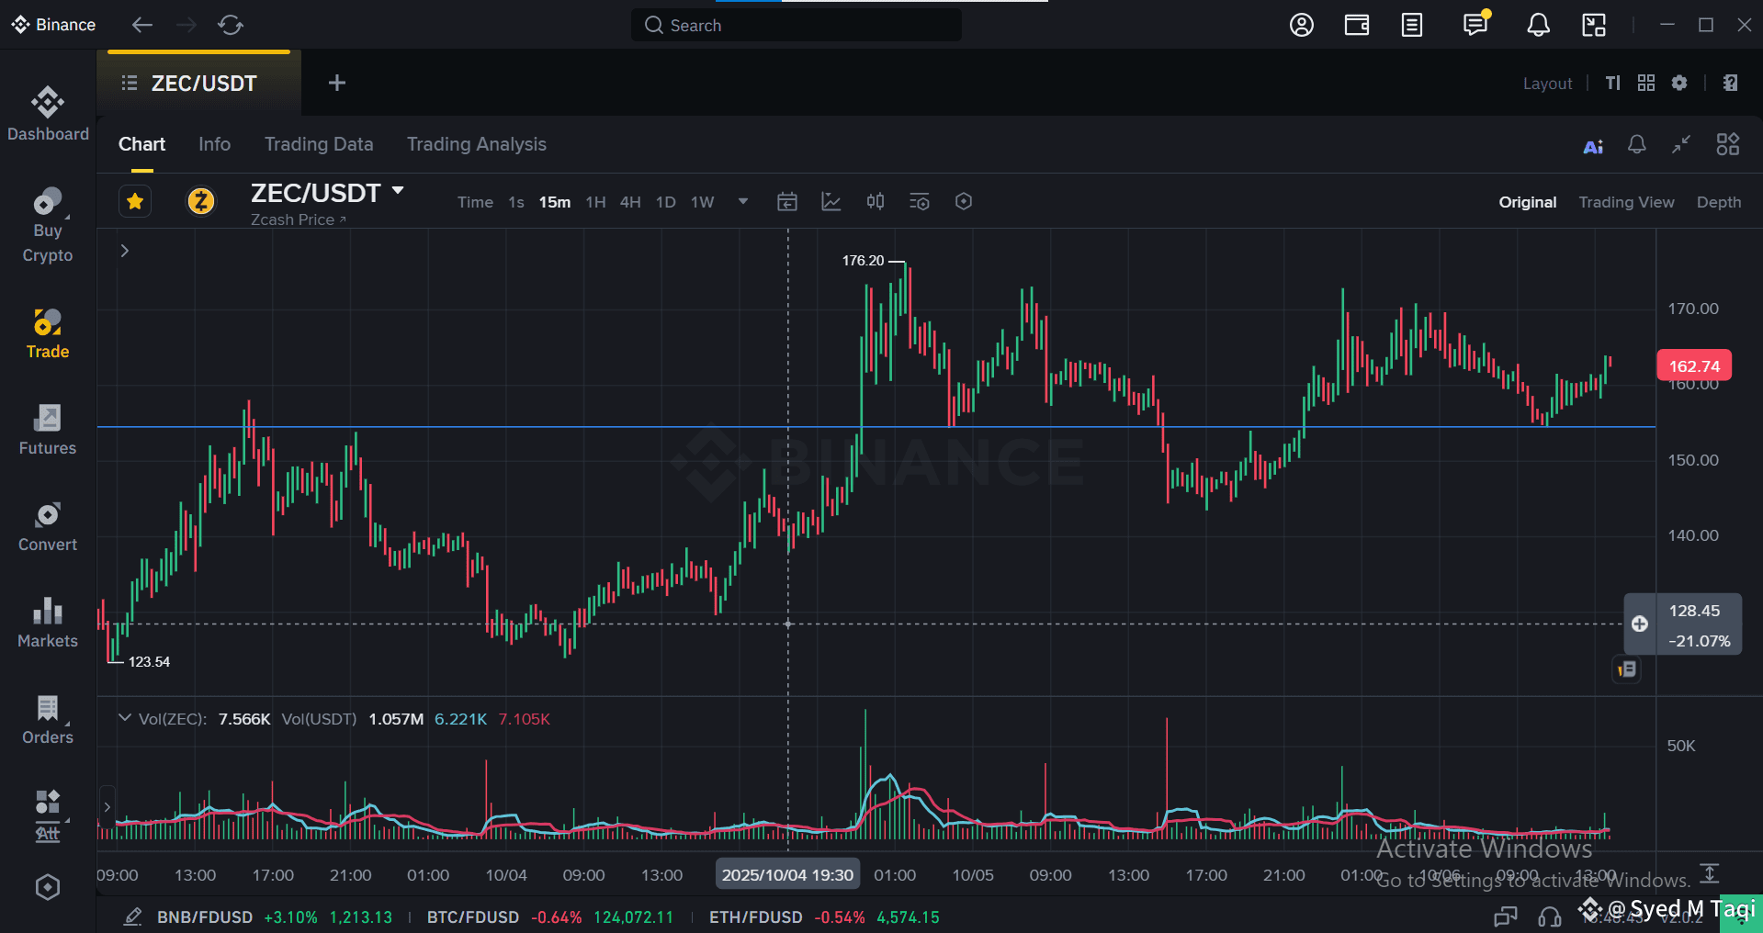Open the wallet icon in header

1357,25
